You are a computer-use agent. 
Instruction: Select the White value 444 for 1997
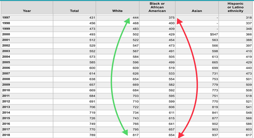[136, 17]
